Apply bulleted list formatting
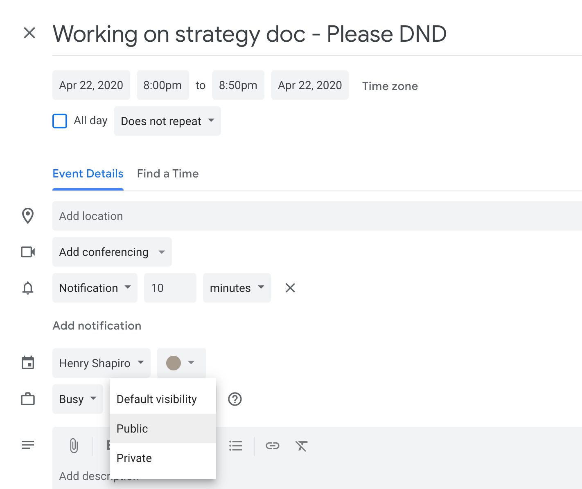Viewport: 582px width, 489px height. click(236, 446)
